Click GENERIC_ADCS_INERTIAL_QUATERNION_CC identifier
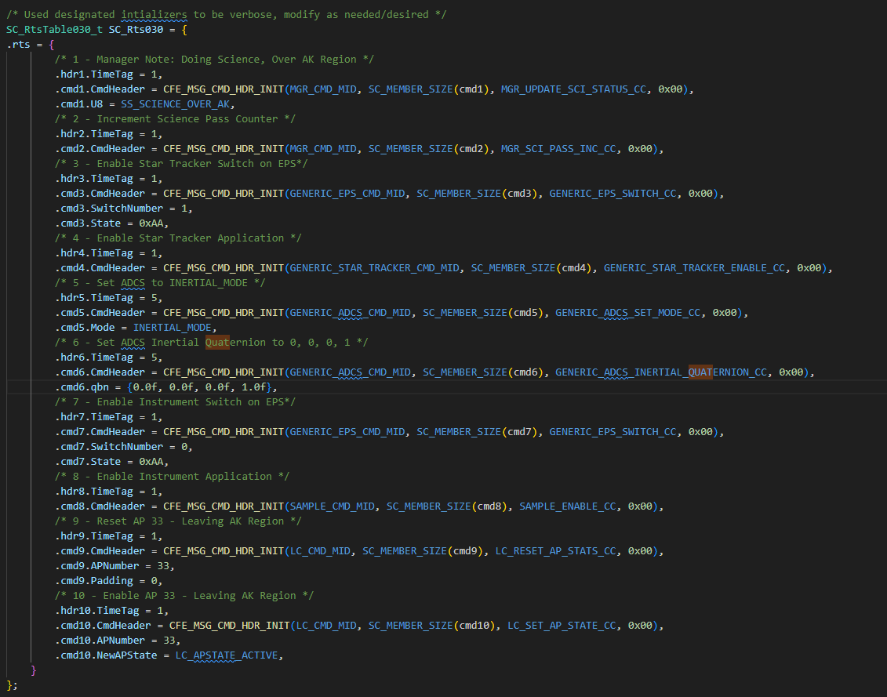This screenshot has height=697, width=887. (660, 372)
